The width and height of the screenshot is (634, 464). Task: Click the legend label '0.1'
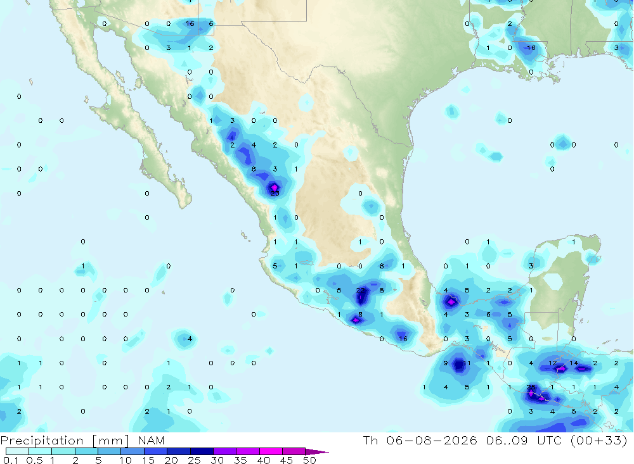[x=11, y=460]
